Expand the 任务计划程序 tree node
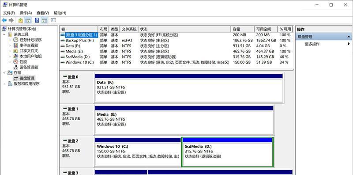The height and width of the screenshot is (175, 353). pyautogui.click(x=10, y=40)
